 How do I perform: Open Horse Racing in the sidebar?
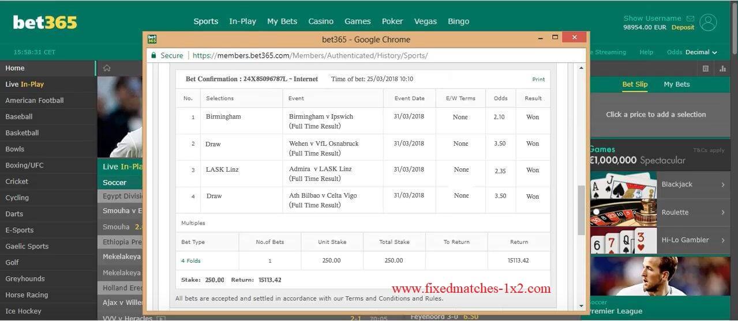pos(48,294)
